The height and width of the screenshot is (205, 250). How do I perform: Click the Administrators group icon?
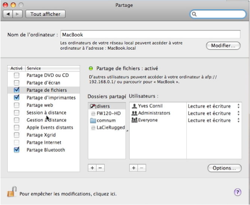coord(134,113)
